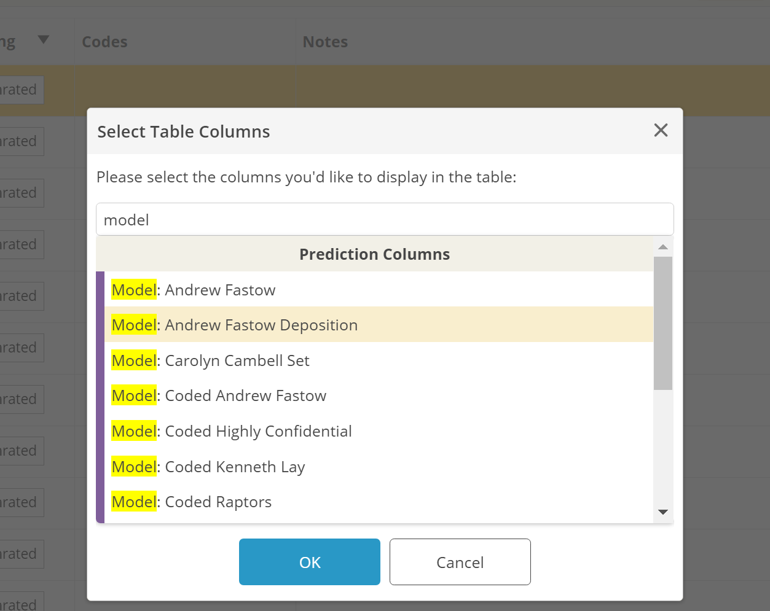770x611 pixels.
Task: Open the sort dropdown on the first column header
Action: pyautogui.click(x=43, y=38)
